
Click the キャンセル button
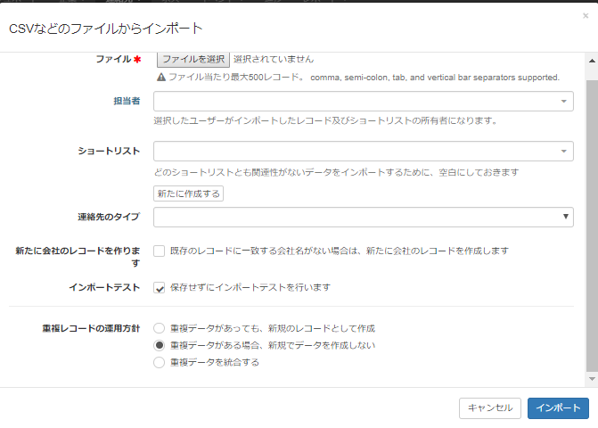click(x=489, y=408)
